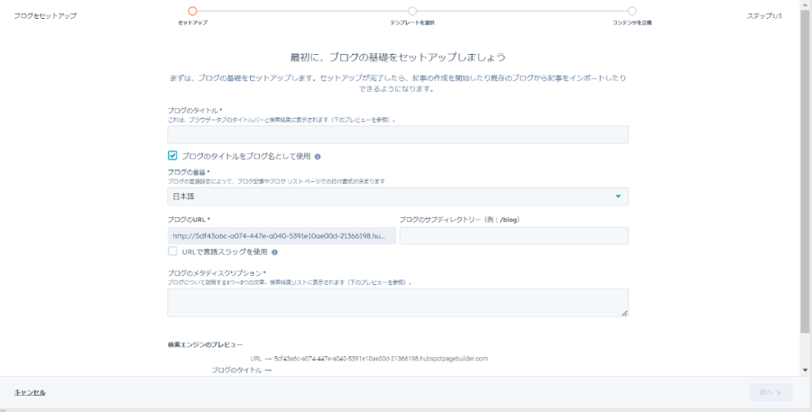Click the テンプレートを選択 step label
Viewport: 812px width, 412px height.
(412, 23)
